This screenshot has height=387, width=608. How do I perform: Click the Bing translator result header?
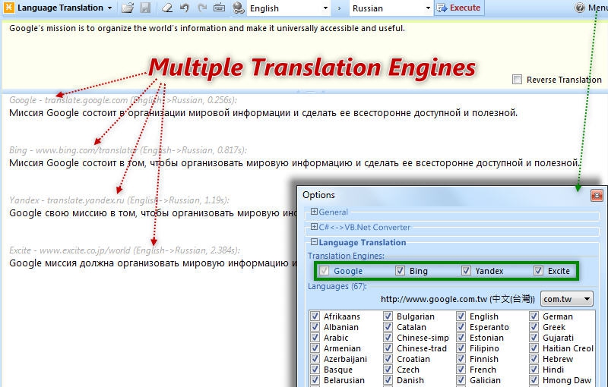[128, 150]
